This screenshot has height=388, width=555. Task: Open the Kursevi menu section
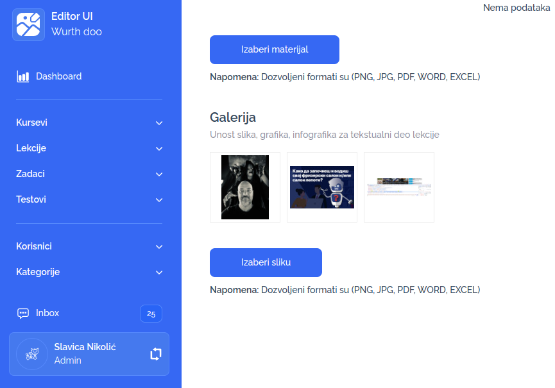click(32, 122)
